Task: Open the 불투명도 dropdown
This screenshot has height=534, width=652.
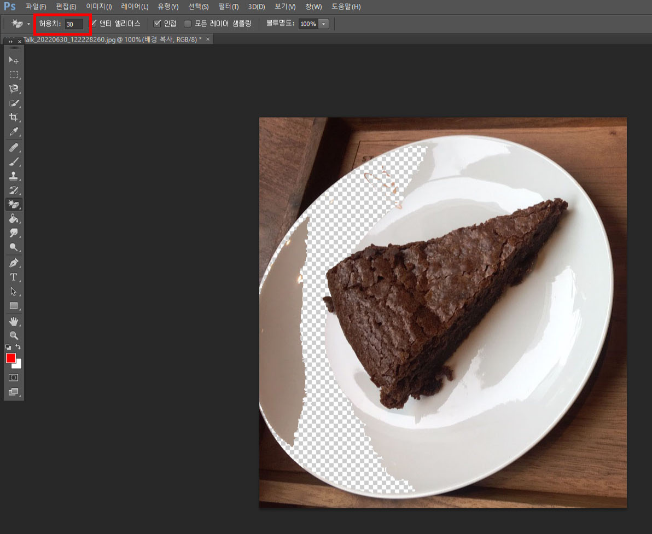Action: (324, 24)
